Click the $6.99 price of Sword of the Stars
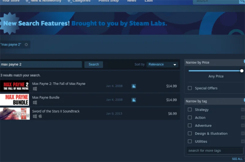 pyautogui.click(x=172, y=114)
